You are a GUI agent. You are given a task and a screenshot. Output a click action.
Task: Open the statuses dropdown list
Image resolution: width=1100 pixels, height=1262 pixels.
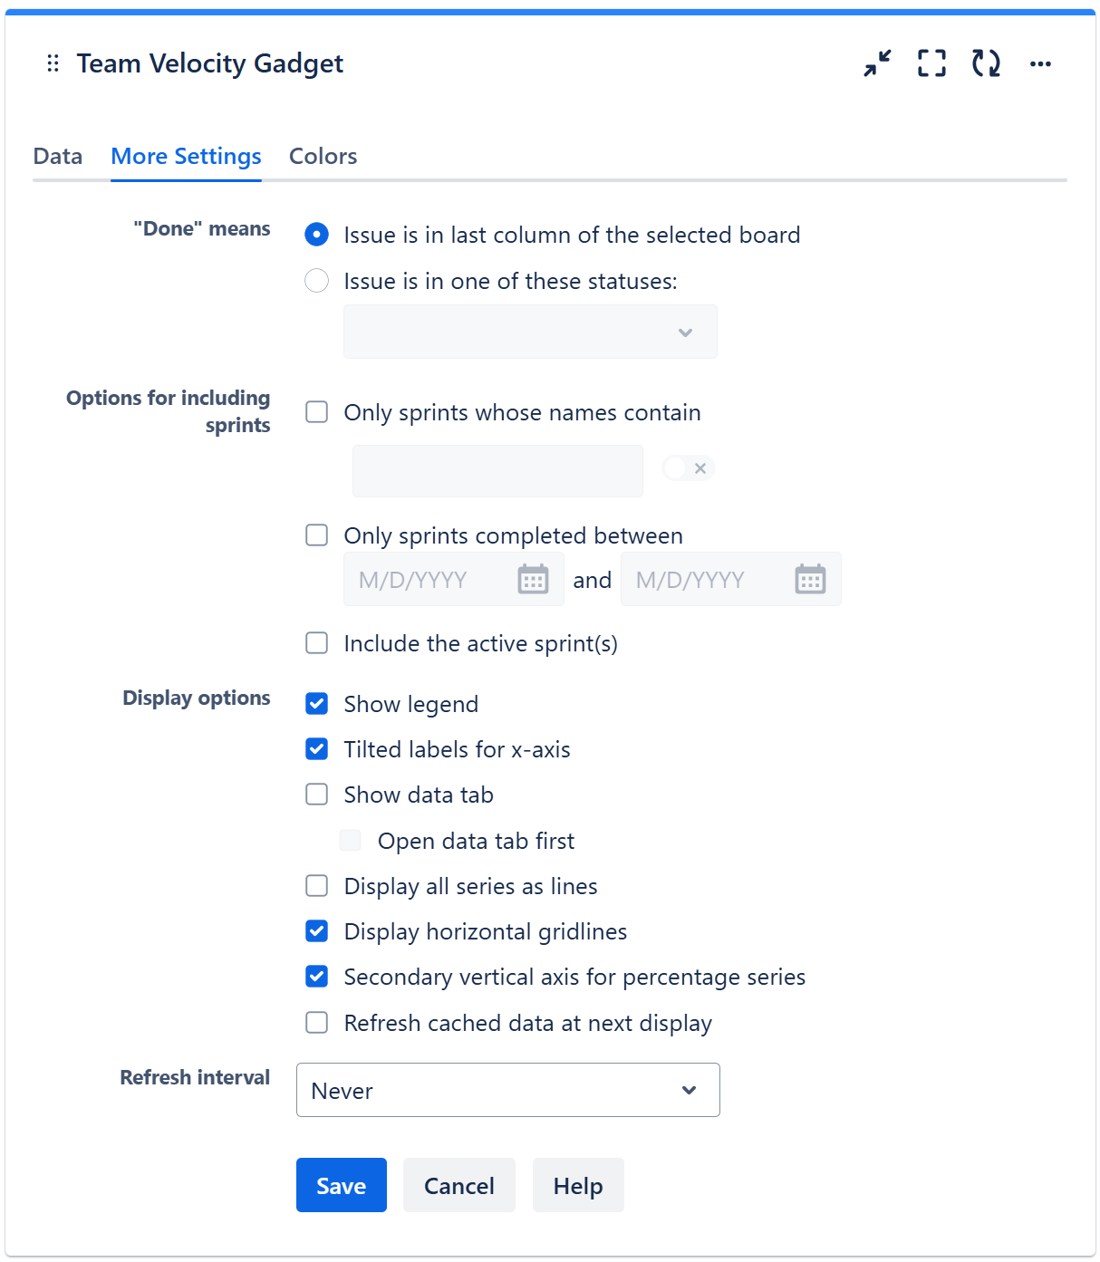point(530,332)
